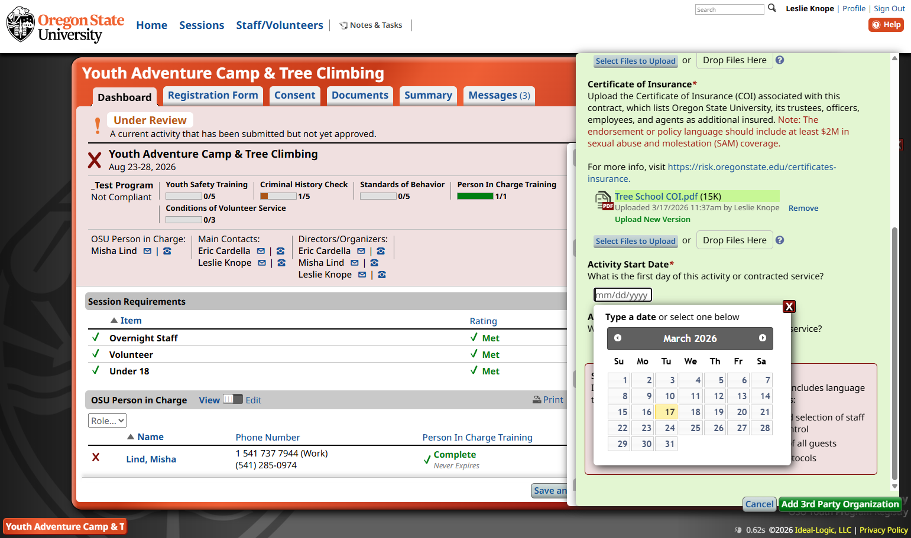
Task: Open contact card for Misha Lind under OSU Person in Charge
Action: pyautogui.click(x=167, y=251)
